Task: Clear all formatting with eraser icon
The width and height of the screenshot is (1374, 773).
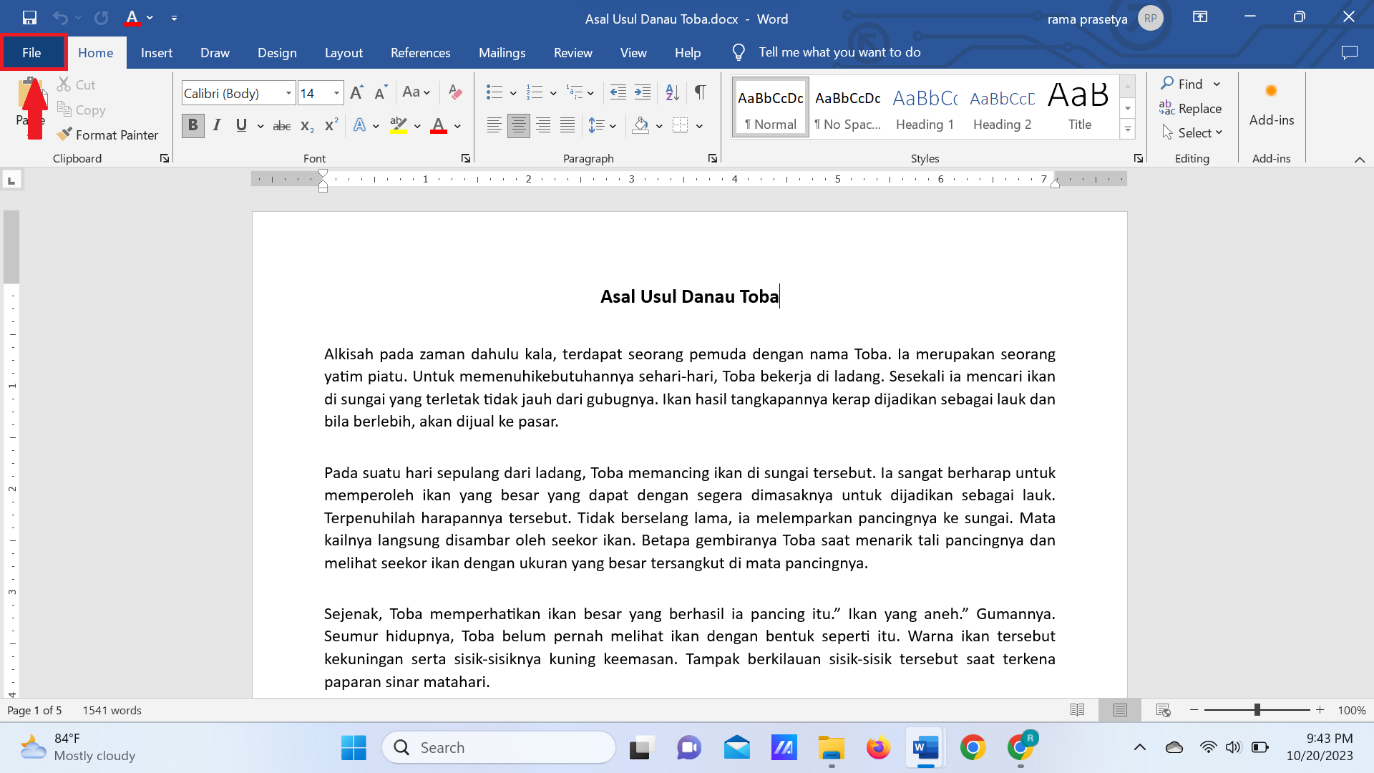Action: point(455,92)
